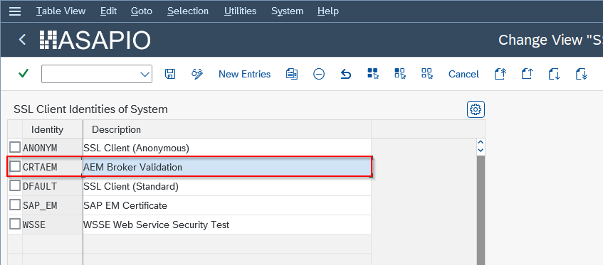Open the command field dropdown
Image resolution: width=603 pixels, height=265 pixels.
pyautogui.click(x=145, y=74)
